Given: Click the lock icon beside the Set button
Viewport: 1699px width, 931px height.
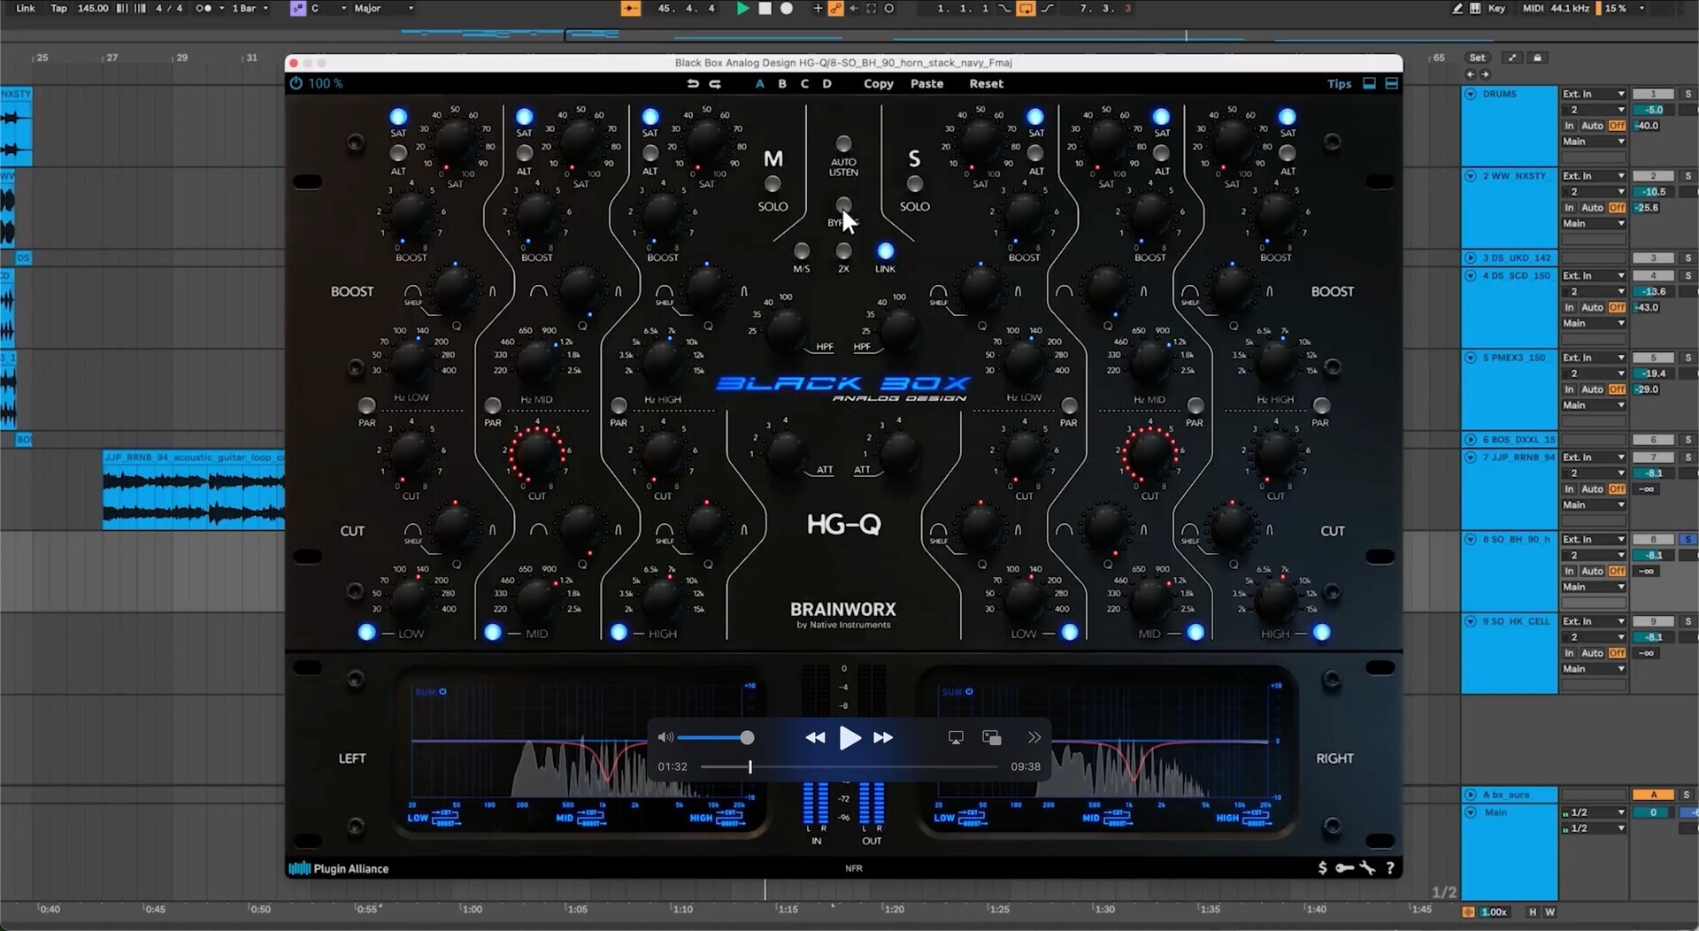Looking at the screenshot, I should 1538,58.
